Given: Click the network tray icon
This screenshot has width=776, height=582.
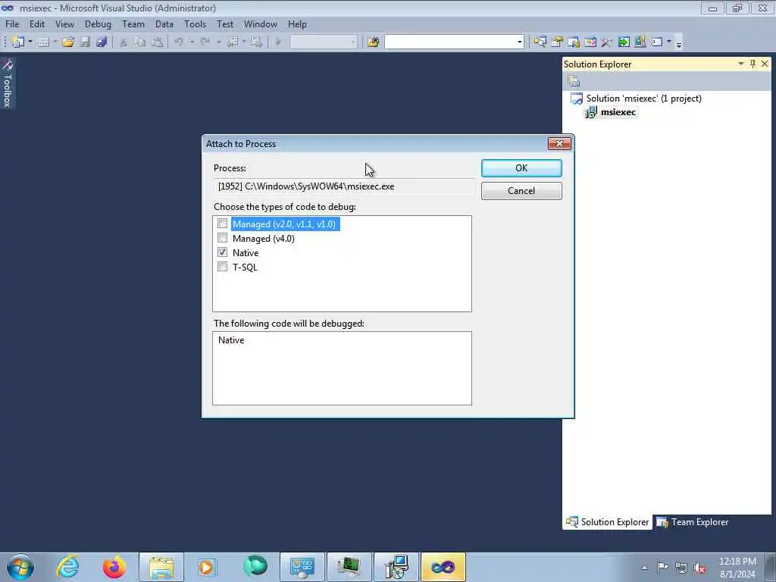Looking at the screenshot, I should click(681, 568).
